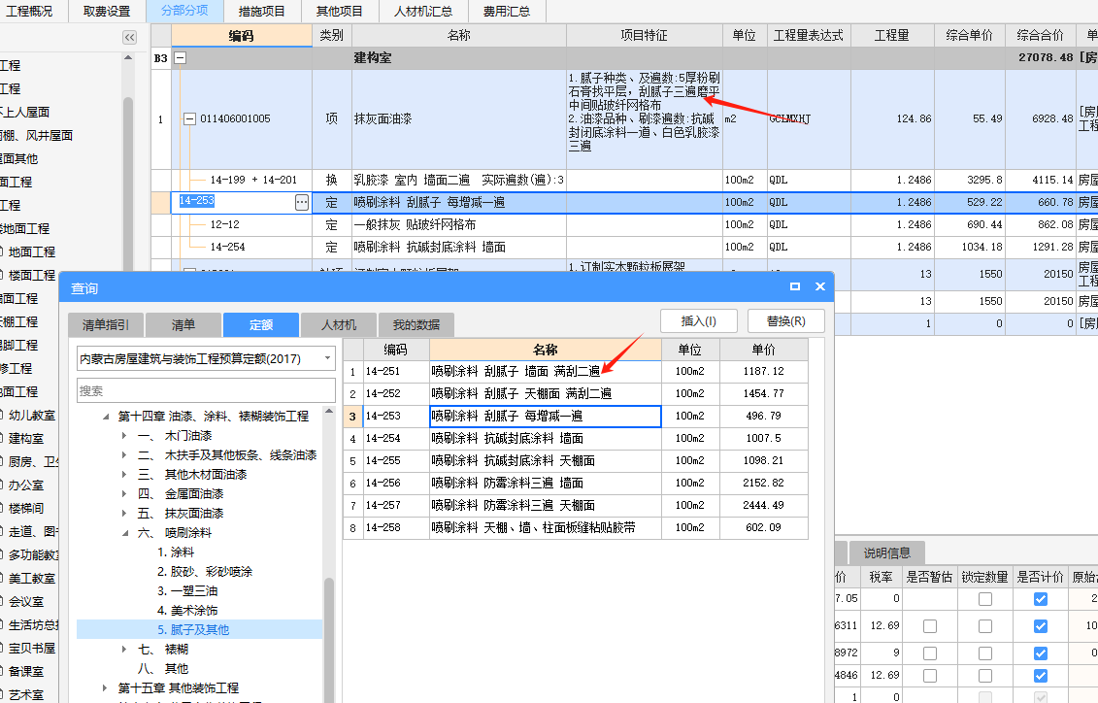Screen dimensions: 1098x703
Task: Toggle 是否暂估 checkbox in 4846 row
Action: click(930, 676)
